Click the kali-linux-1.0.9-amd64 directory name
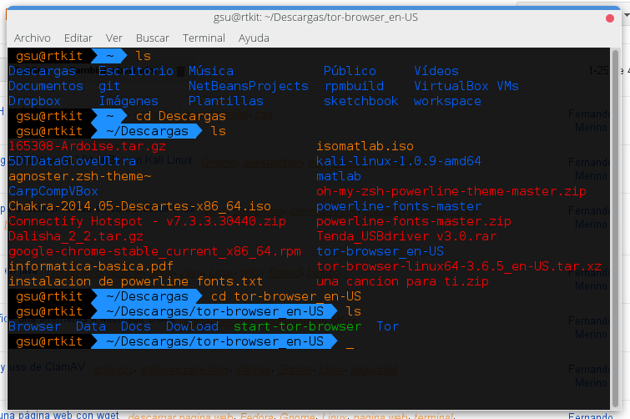This screenshot has height=419, width=630. [x=399, y=161]
